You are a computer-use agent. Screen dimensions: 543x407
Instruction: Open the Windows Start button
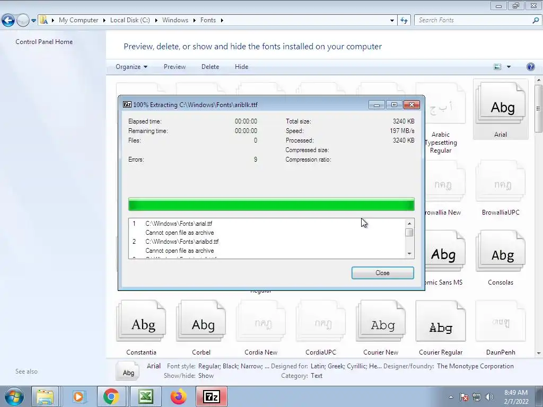pyautogui.click(x=14, y=397)
